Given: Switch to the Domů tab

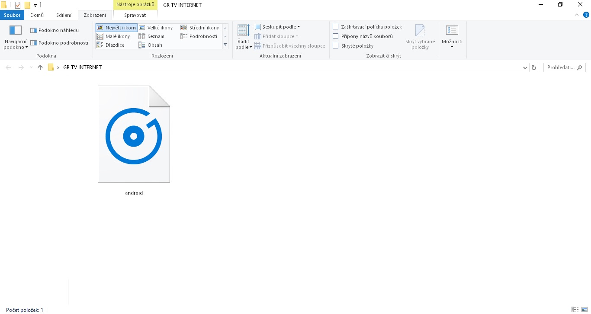Looking at the screenshot, I should 37,15.
